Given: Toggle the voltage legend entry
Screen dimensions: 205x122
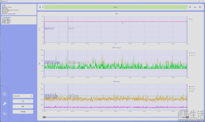Looking at the screenshot, I should (x=192, y=89).
